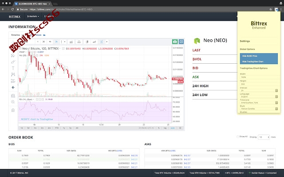
Task: Open the B Markets dropdown
Action: pyautogui.click(x=33, y=16)
